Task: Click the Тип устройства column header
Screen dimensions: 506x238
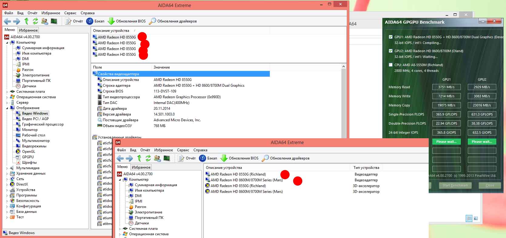Action: (366, 168)
